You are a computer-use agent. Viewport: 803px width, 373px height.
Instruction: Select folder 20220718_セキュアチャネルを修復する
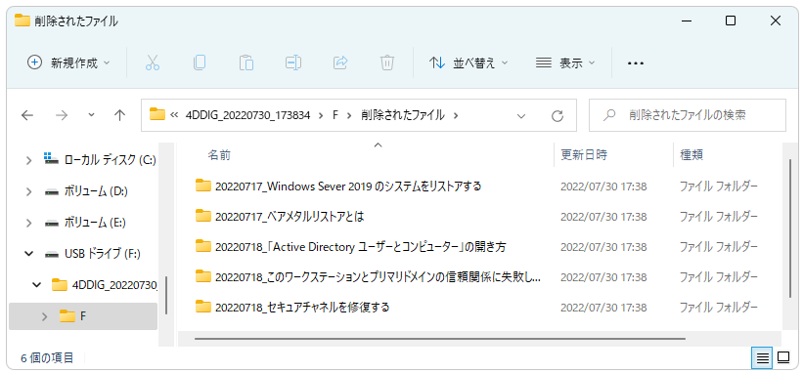pos(302,308)
